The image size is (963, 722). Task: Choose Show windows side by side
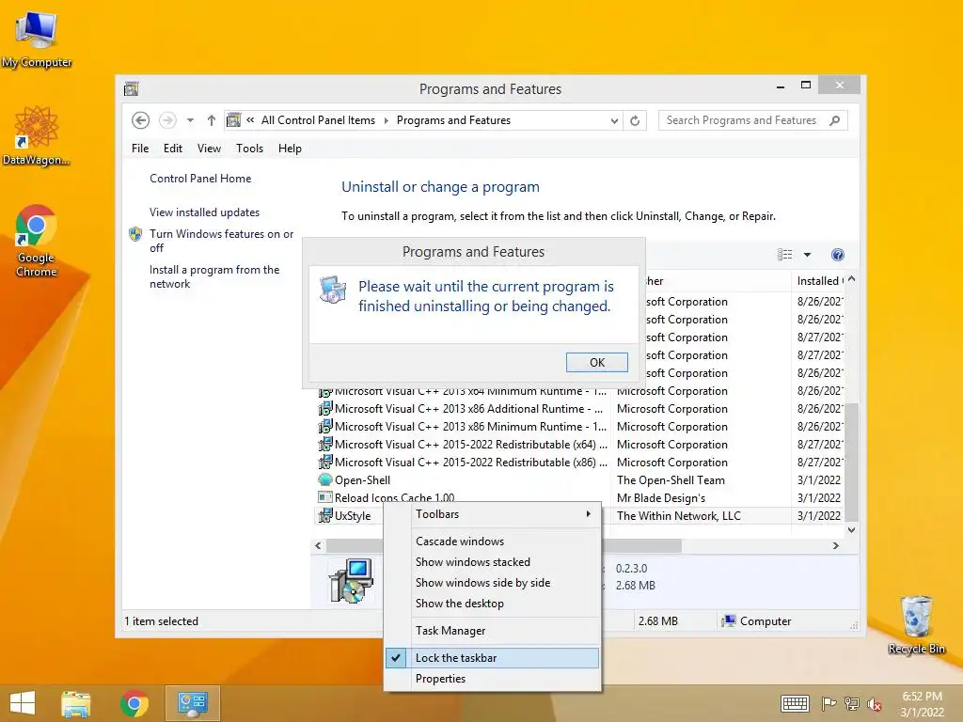pos(492,583)
